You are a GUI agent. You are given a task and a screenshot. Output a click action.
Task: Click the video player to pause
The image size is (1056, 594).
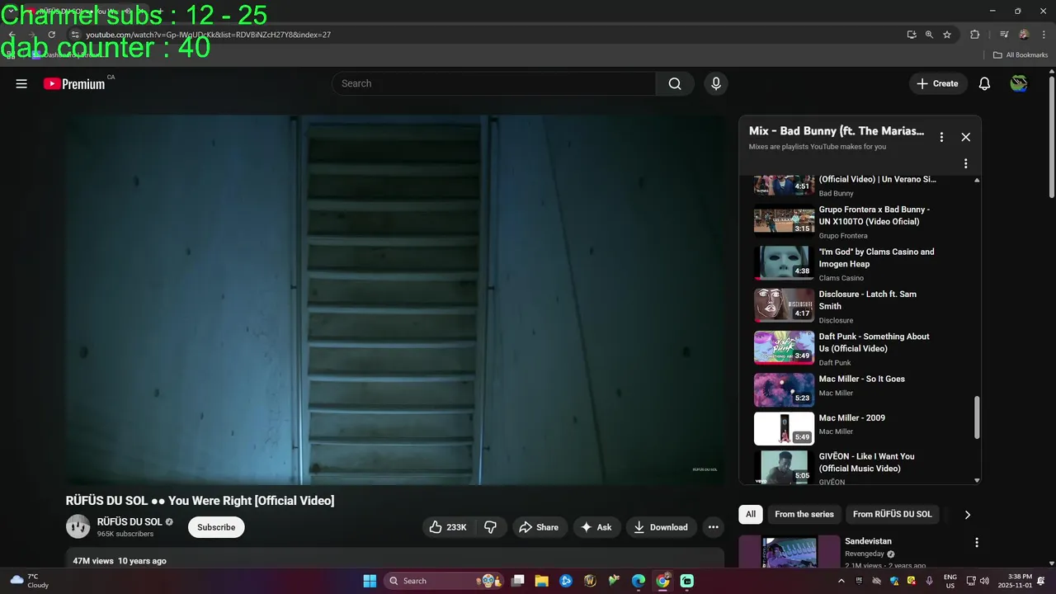[x=395, y=299]
